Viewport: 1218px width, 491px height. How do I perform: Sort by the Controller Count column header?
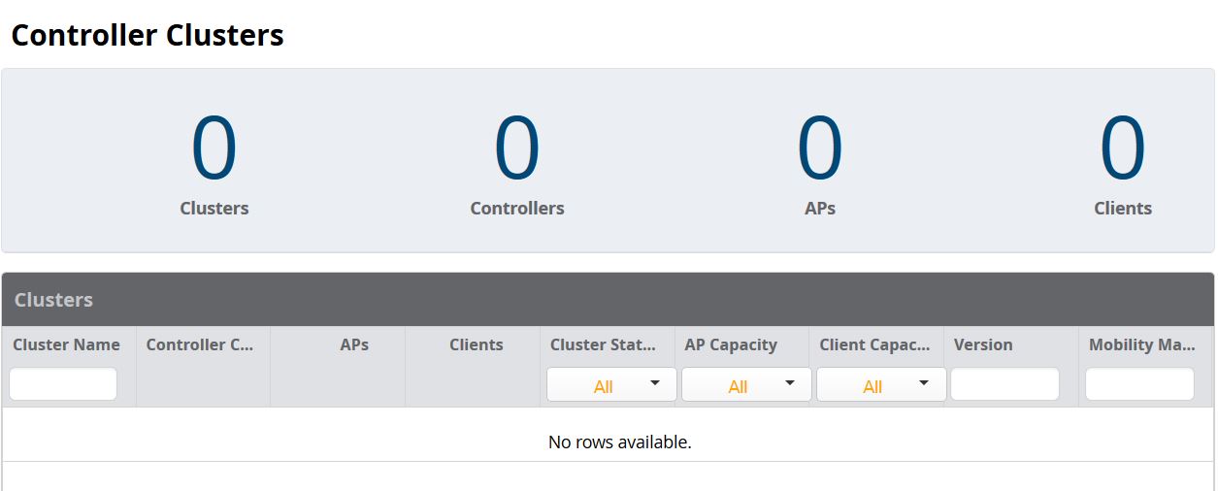(x=200, y=344)
